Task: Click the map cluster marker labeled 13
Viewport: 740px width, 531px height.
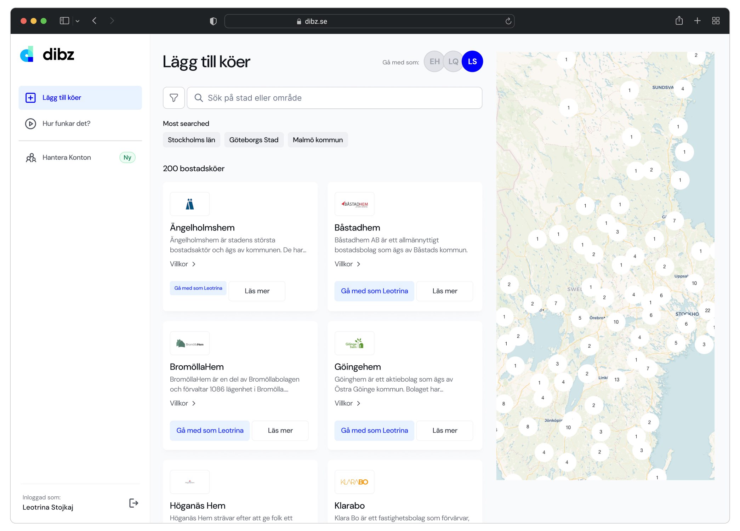Action: 617,379
